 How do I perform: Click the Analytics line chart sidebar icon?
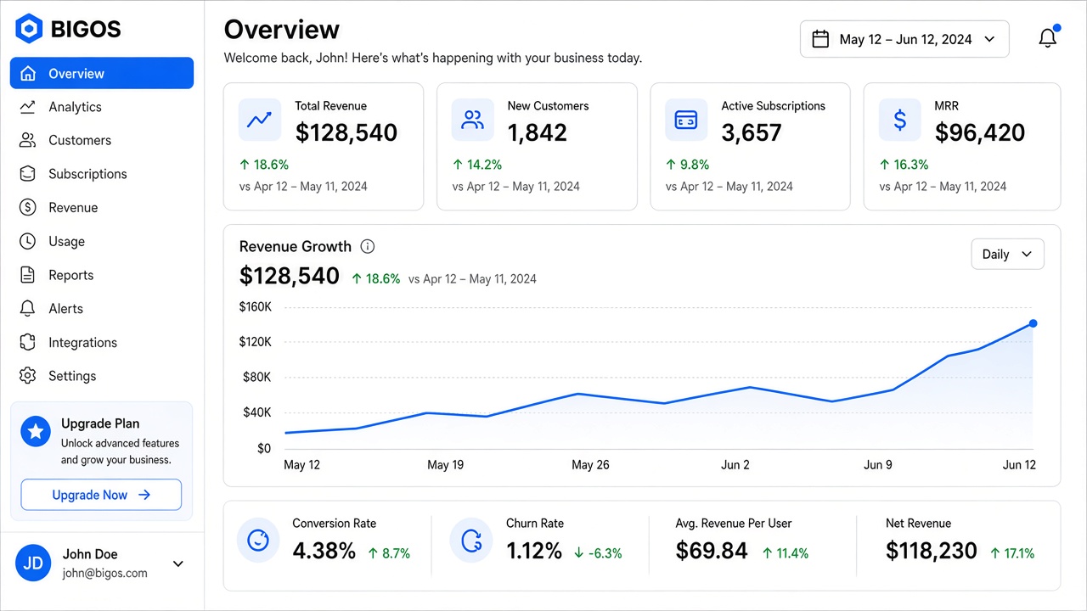click(28, 107)
